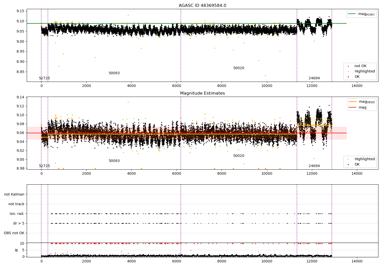Click OBSID label 50093 in the top plot
The width and height of the screenshot is (382, 267).
coord(114,73)
